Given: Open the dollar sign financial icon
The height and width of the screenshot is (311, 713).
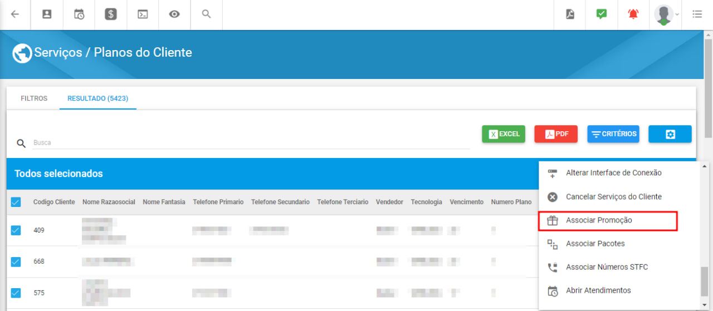Looking at the screenshot, I should click(x=111, y=14).
